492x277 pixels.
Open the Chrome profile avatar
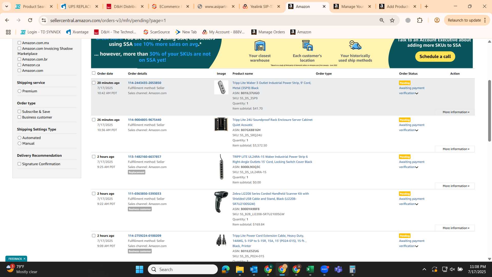tap(437, 20)
